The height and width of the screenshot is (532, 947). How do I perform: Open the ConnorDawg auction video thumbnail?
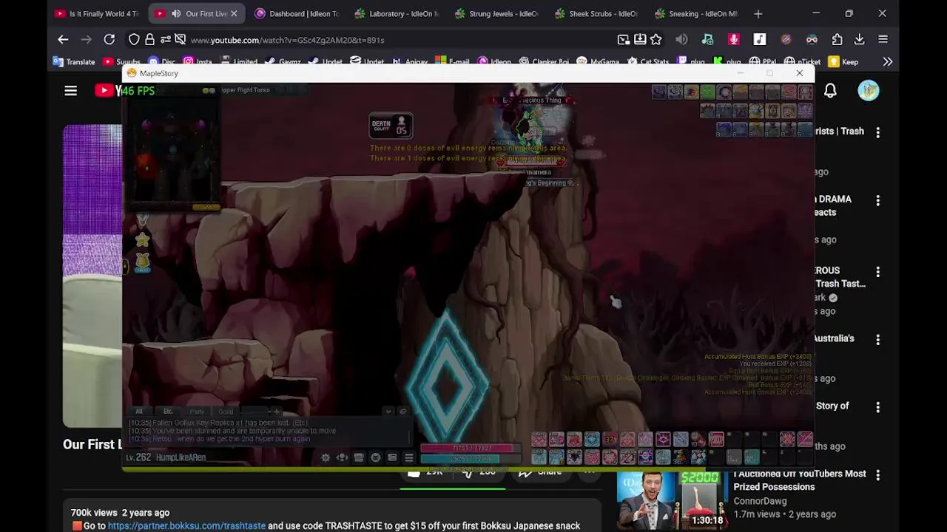click(672, 499)
